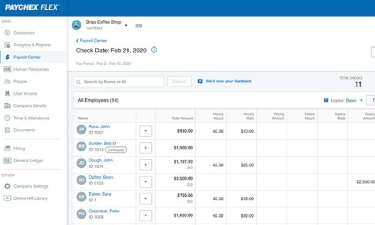Image resolution: width=375 pixels, height=225 pixels.
Task: Open employee link Duffey, Sean
Action: [101, 177]
